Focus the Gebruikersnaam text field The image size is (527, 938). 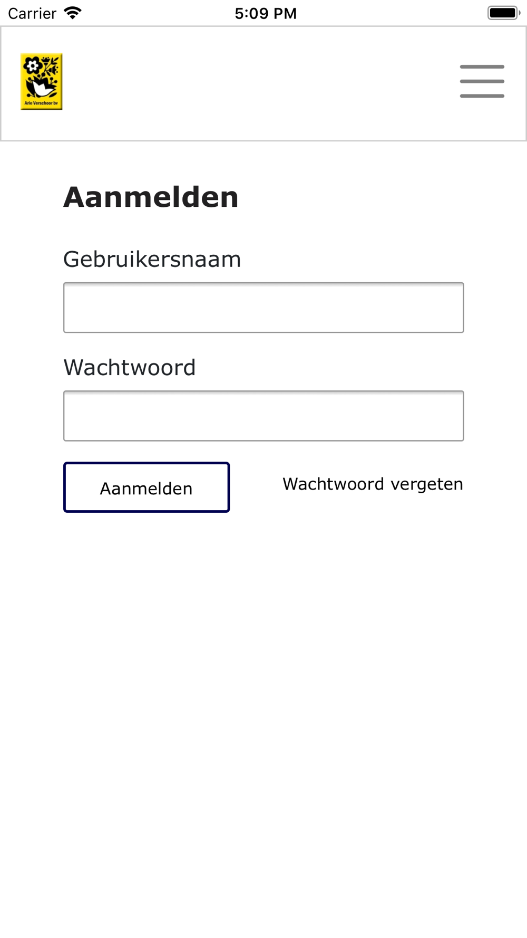(263, 308)
